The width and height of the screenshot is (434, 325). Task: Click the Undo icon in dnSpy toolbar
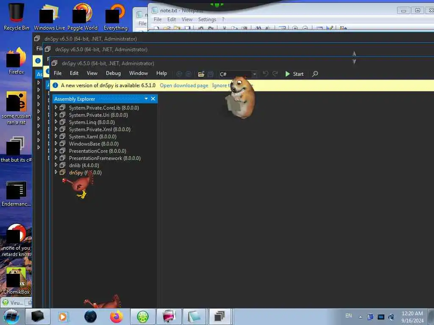[x=265, y=74]
